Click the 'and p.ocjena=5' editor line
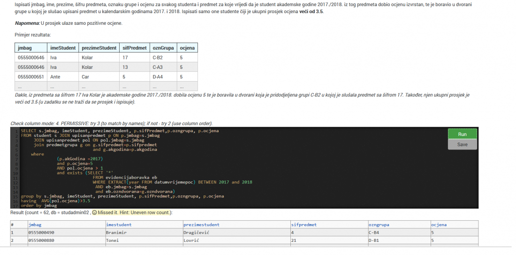This screenshot has width=516, height=255. coord(75,163)
